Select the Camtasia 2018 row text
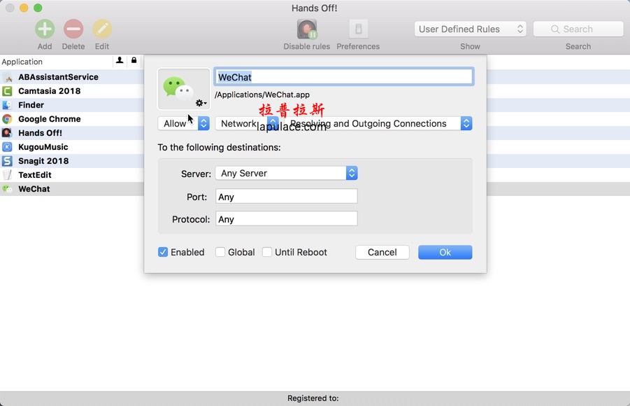 tap(50, 91)
